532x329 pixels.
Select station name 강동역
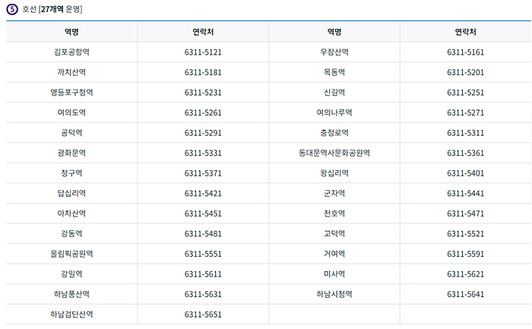click(71, 234)
